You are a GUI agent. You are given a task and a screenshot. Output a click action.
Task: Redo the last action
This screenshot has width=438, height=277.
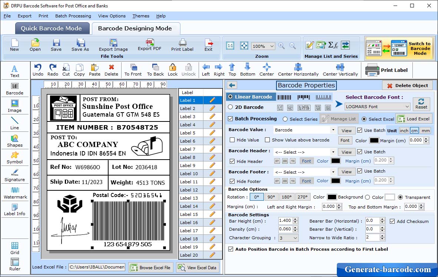(x=53, y=70)
